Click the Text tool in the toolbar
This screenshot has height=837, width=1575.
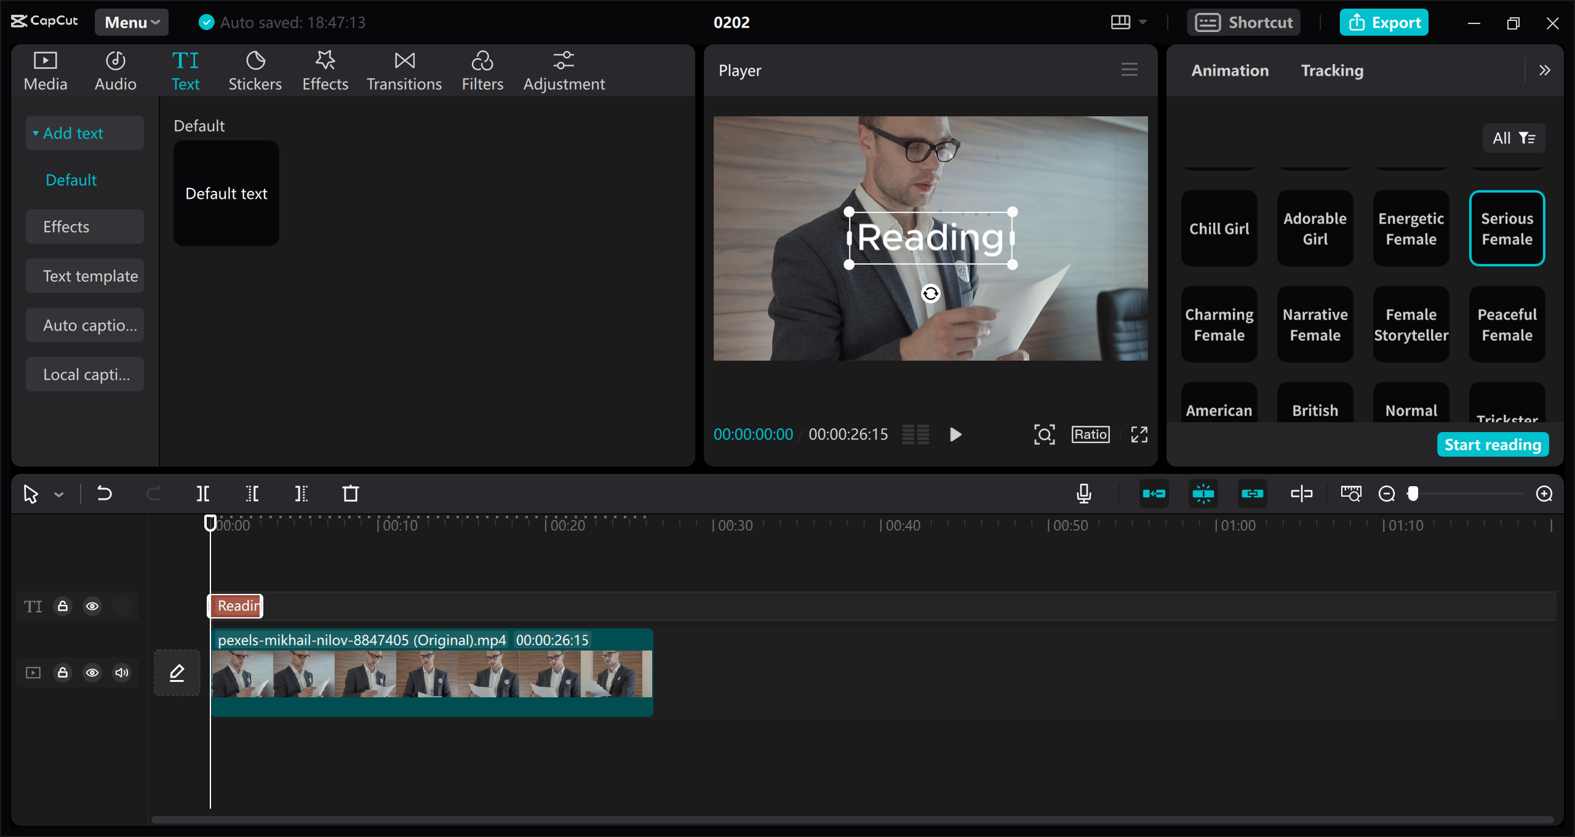[185, 69]
